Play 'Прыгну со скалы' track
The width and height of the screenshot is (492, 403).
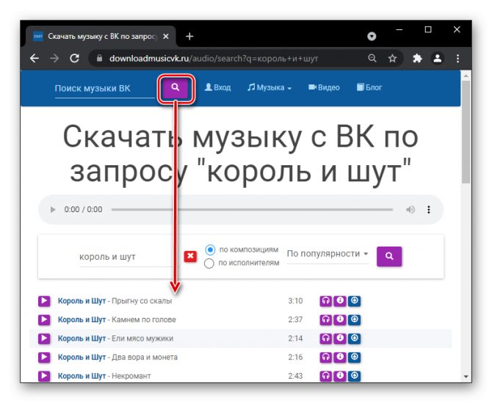[44, 301]
